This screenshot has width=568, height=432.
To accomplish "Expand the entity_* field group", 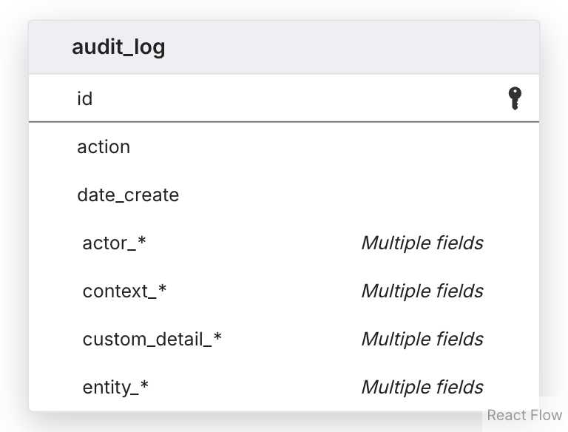I will coord(115,387).
